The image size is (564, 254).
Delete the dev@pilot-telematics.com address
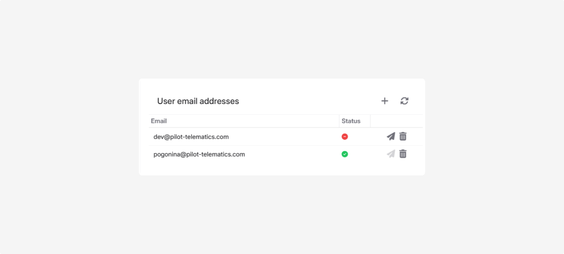pos(403,136)
